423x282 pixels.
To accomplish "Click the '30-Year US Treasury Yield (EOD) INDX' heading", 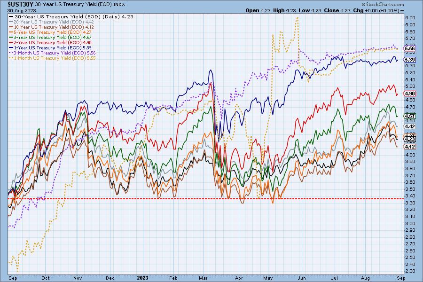I will [80, 5].
